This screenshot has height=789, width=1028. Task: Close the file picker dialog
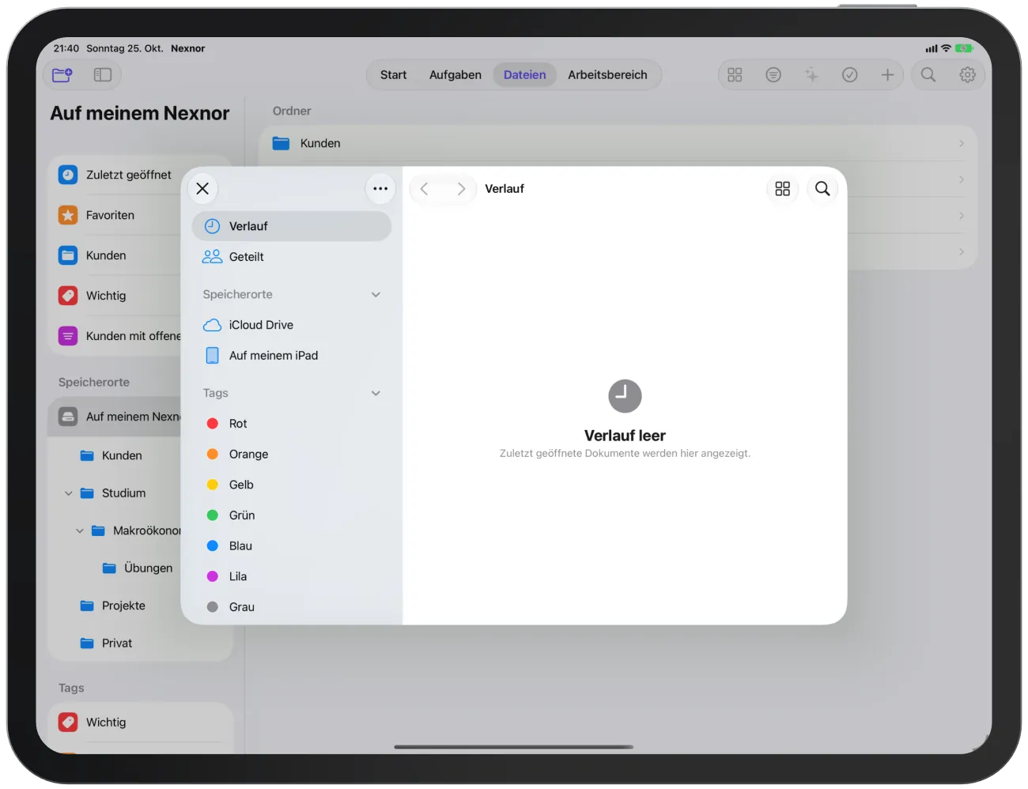(x=202, y=188)
